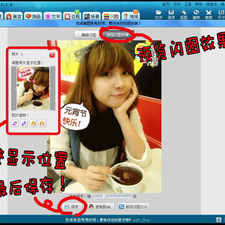Click the 尺寸 resize toolbar icon
The height and width of the screenshot is (225, 225).
pyautogui.click(x=221, y=14)
